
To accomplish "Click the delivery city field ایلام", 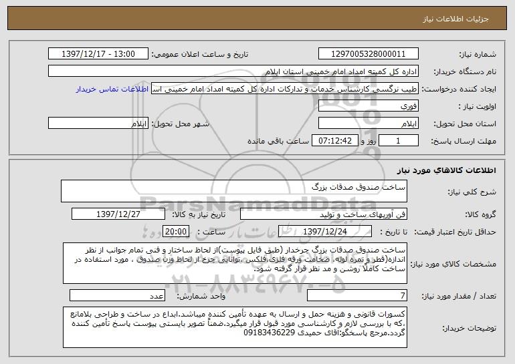I will [98, 124].
